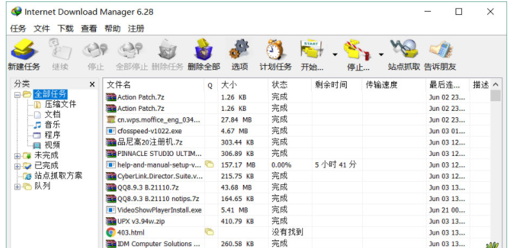Click the 0.00% status cell
This screenshot has height=248, width=511.
[x=281, y=165]
